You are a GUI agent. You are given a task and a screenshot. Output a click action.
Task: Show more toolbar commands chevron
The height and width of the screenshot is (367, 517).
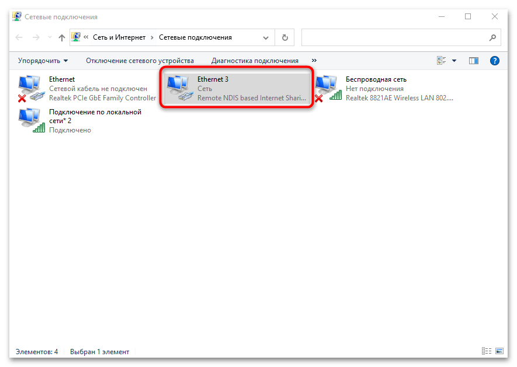coord(314,60)
